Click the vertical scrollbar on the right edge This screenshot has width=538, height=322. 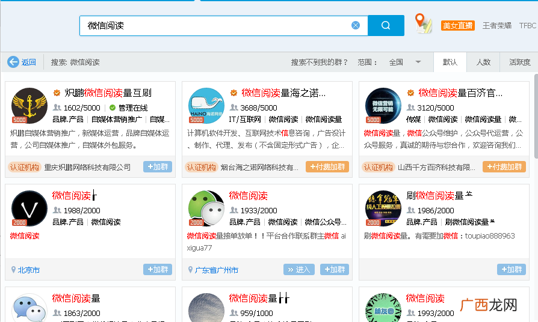[x=536, y=117]
